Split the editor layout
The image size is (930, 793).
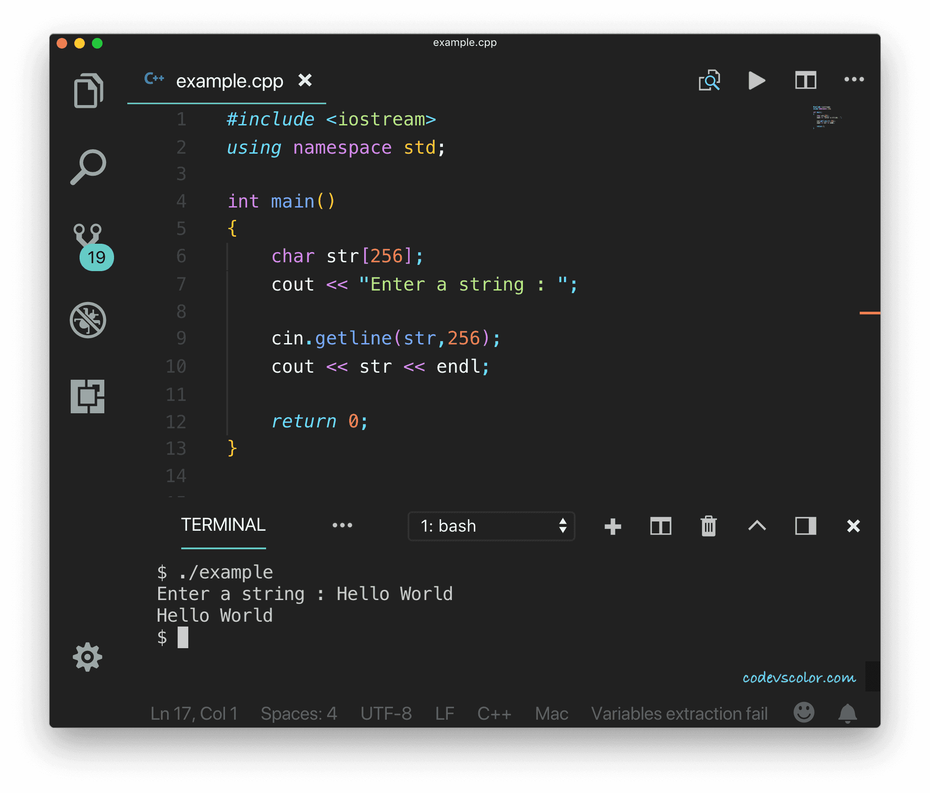click(x=805, y=81)
